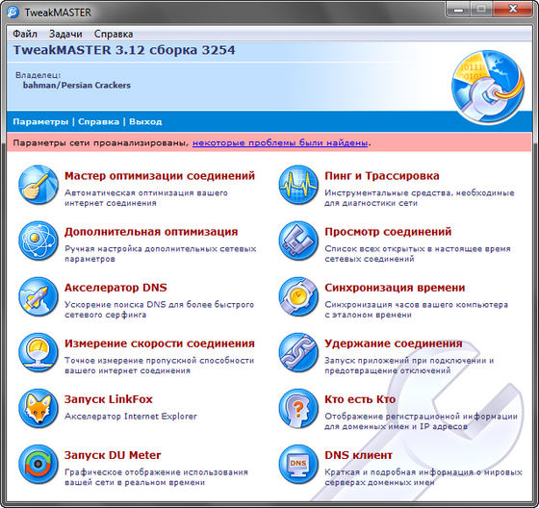The height and width of the screenshot is (508, 539).
Task: Open Пинг и Трассировка heading
Action: point(382,176)
